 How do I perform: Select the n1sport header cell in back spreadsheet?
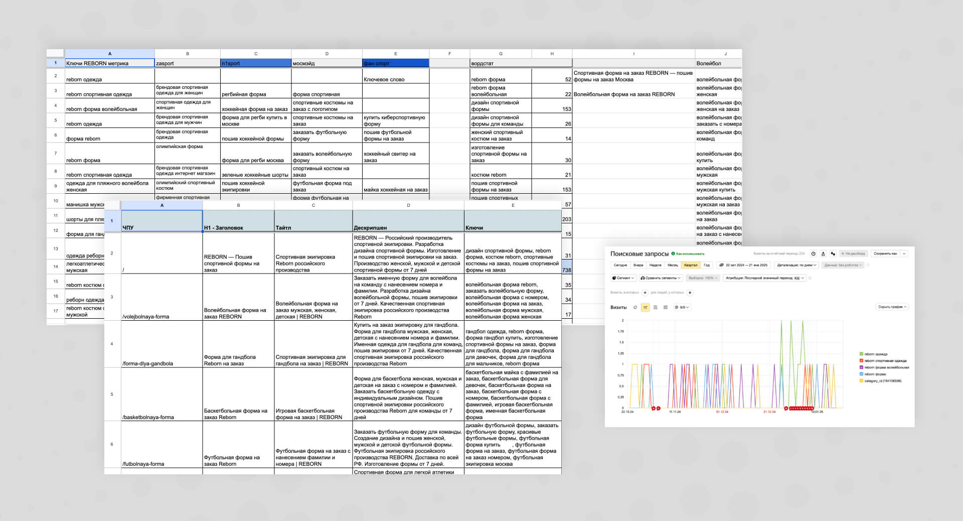256,63
